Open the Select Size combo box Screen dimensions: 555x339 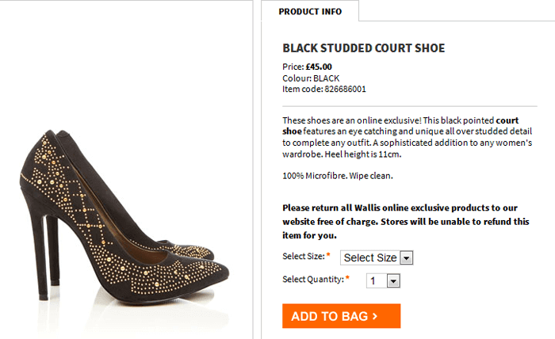point(377,257)
